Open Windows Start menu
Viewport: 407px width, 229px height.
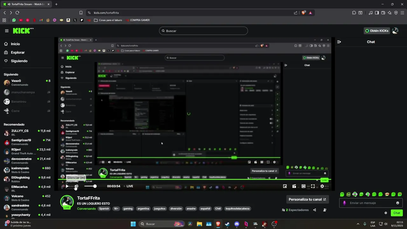(x=133, y=224)
